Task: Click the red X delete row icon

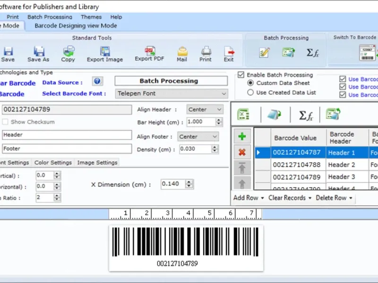Action: pos(242,152)
